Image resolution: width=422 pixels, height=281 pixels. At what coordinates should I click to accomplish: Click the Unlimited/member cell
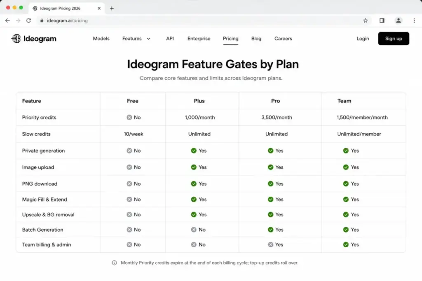tap(359, 134)
